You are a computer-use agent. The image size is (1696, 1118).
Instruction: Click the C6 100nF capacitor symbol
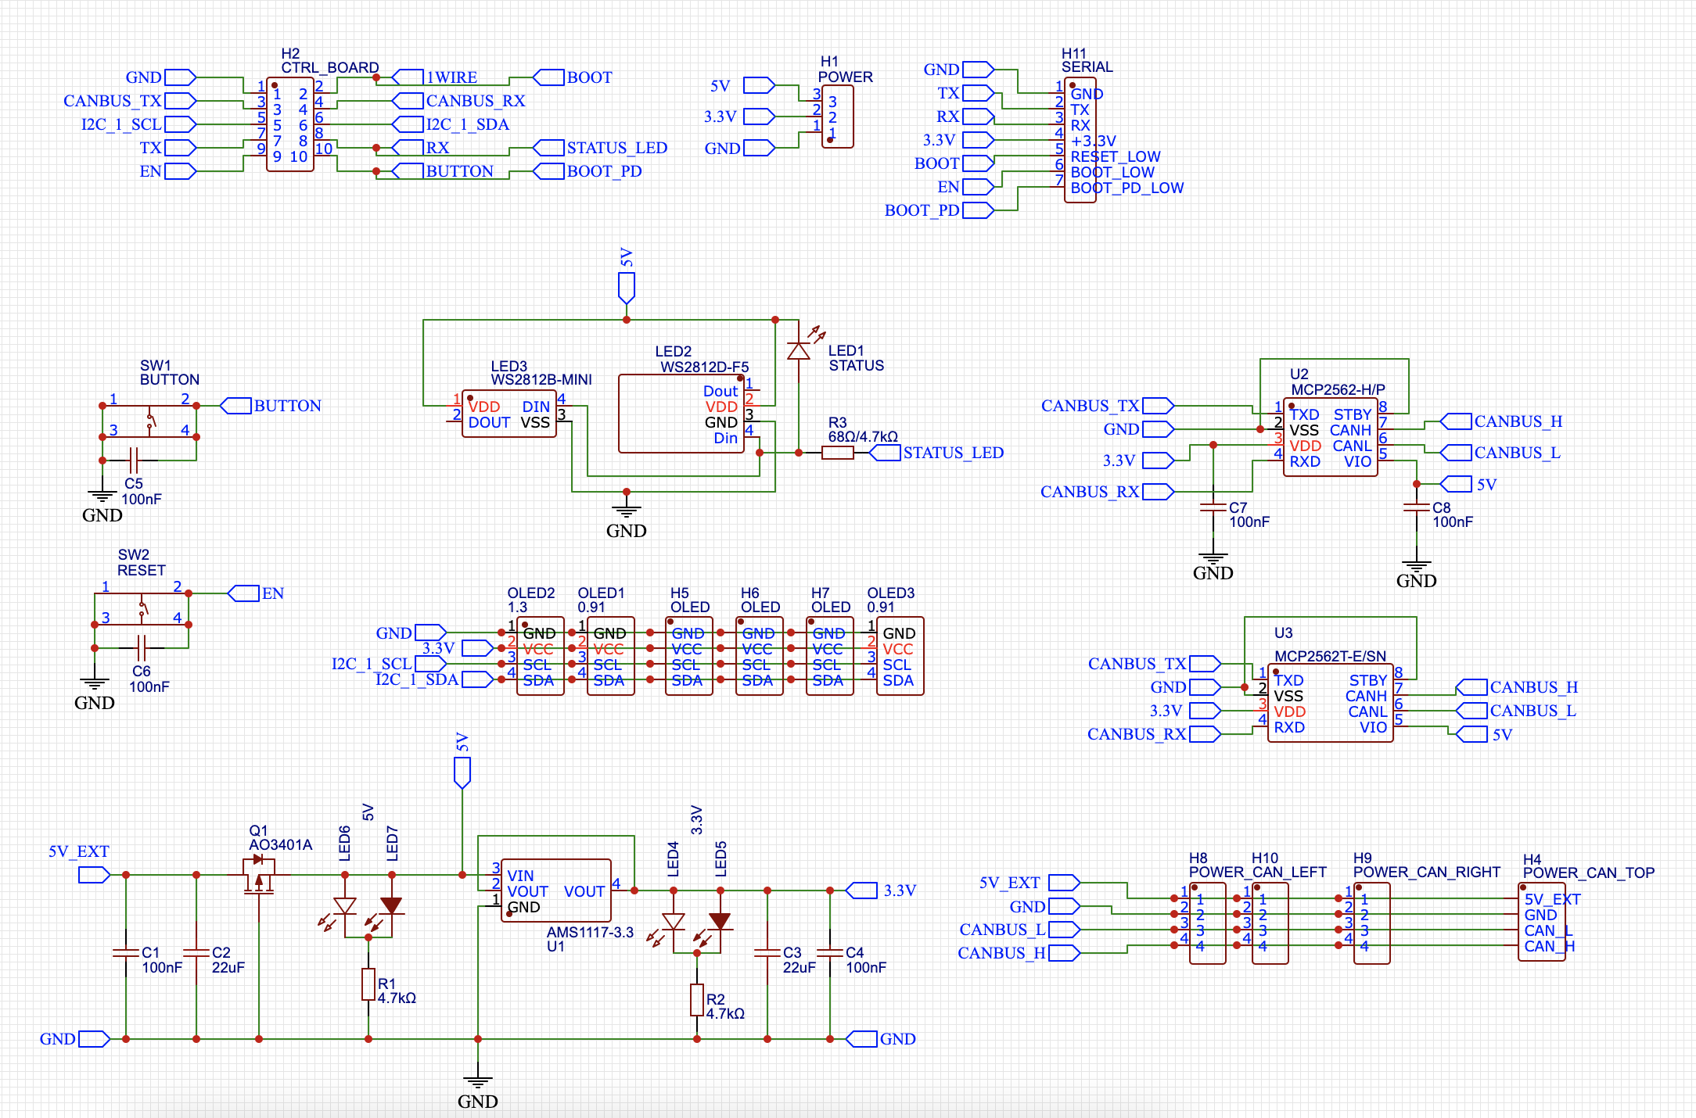click(x=142, y=648)
